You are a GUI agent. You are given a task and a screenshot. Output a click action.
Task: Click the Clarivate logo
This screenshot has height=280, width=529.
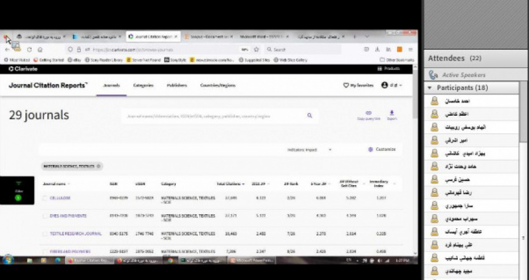point(23,69)
